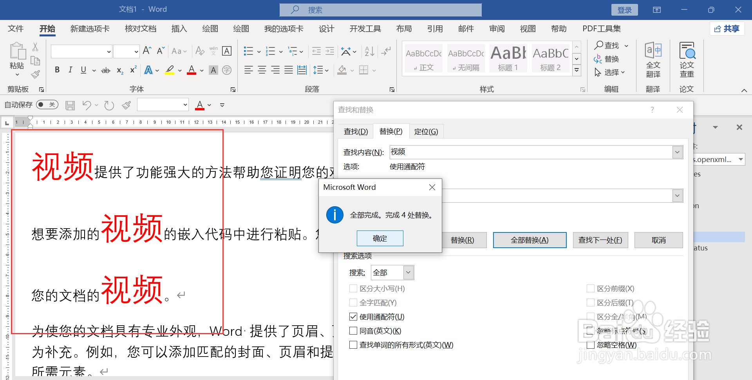Apply Underline formatting

[83, 70]
